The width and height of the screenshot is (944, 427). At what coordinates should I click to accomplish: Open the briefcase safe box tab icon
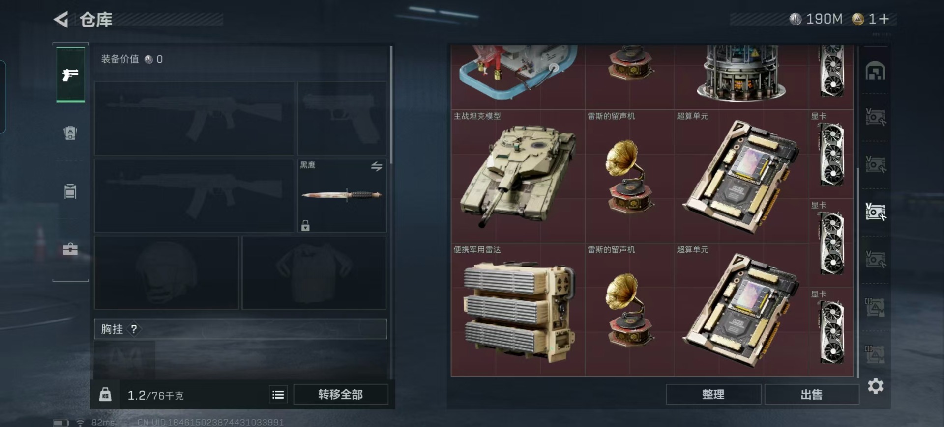pyautogui.click(x=70, y=249)
